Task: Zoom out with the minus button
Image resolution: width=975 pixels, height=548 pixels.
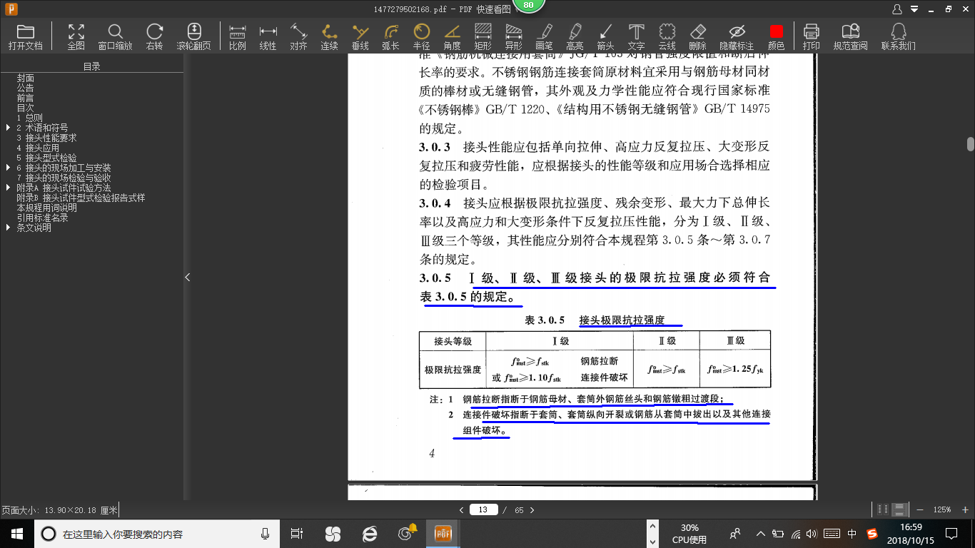Action: [x=919, y=509]
